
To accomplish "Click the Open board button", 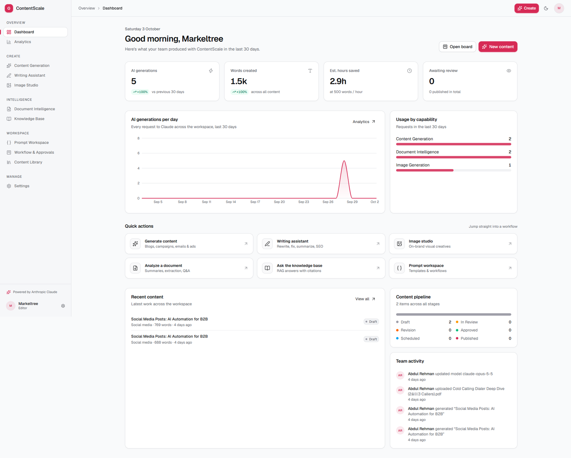I will 458,47.
